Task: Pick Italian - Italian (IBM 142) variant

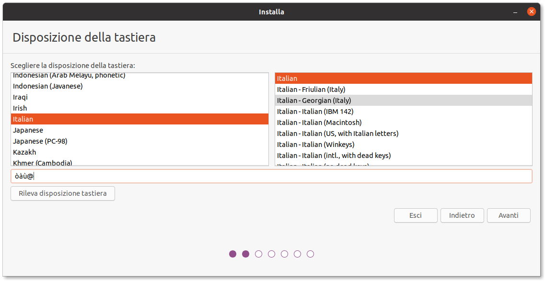Action: [315, 112]
